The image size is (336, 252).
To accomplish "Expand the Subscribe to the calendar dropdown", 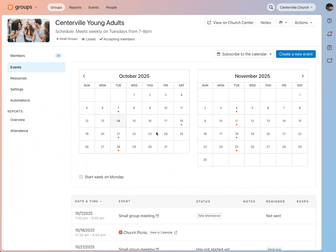I will point(244,54).
